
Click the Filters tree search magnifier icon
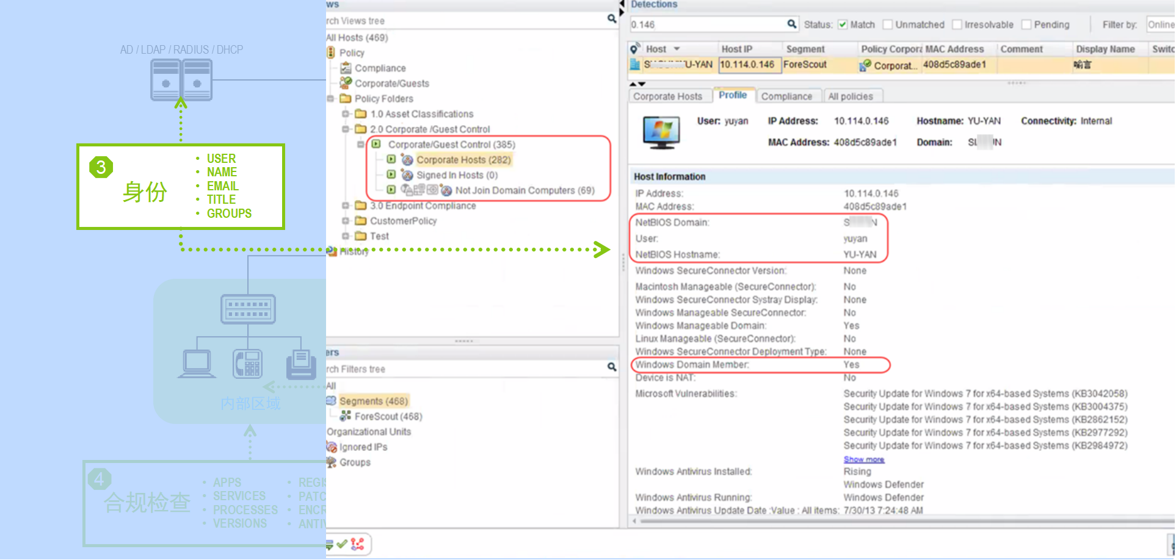tap(611, 367)
